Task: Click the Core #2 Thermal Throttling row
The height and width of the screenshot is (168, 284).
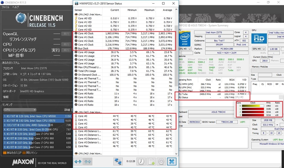Action: 124,86
